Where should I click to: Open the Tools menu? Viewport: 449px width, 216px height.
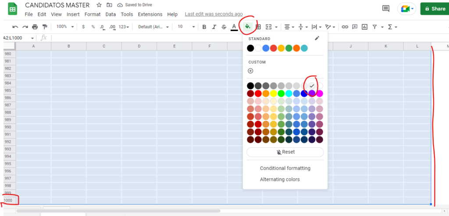[x=127, y=14]
